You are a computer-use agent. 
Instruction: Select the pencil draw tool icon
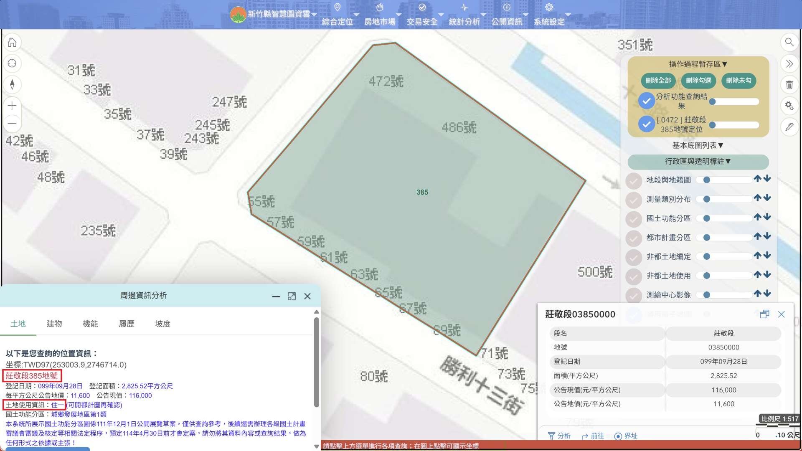[x=789, y=127]
